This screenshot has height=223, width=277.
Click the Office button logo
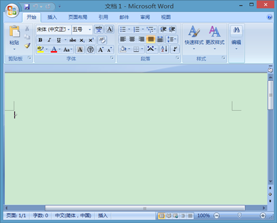(12, 11)
